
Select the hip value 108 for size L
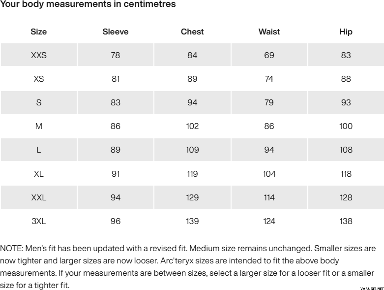(x=346, y=150)
